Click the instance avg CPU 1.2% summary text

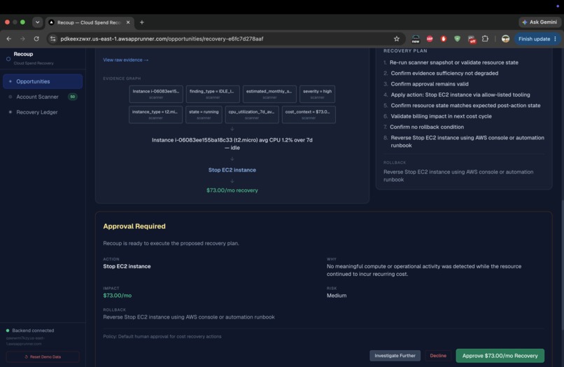click(x=232, y=144)
